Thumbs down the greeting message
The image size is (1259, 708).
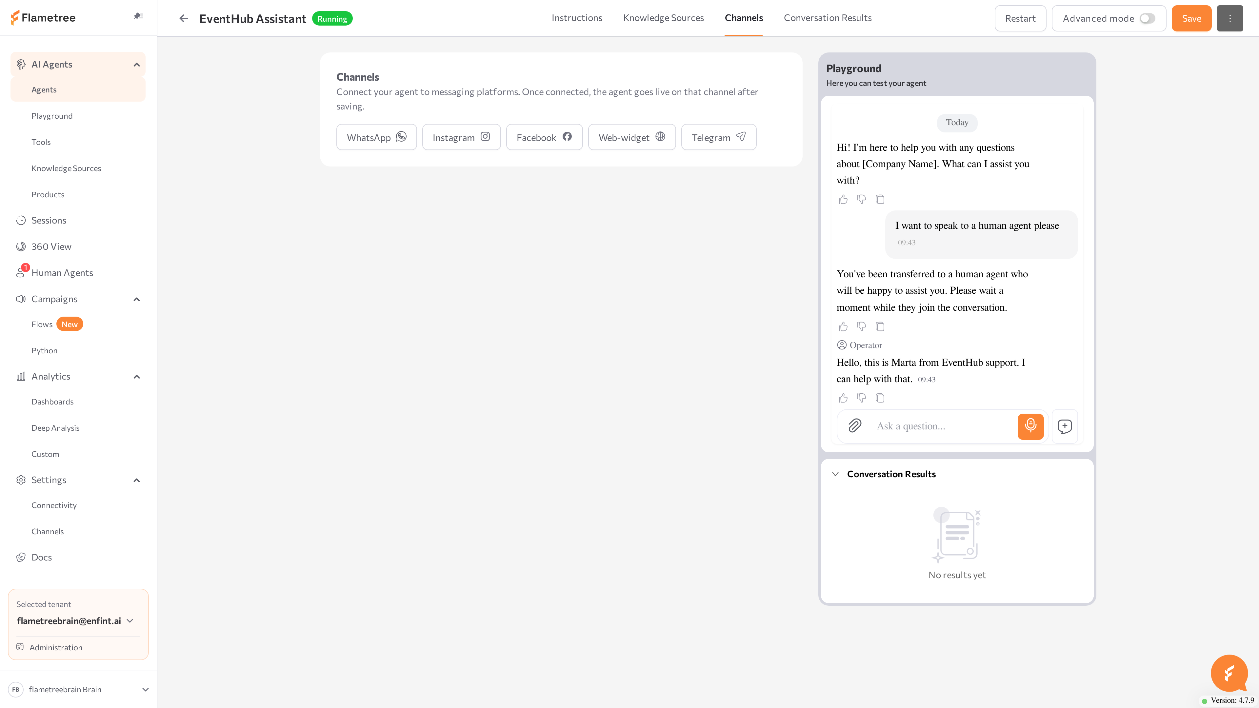(862, 199)
